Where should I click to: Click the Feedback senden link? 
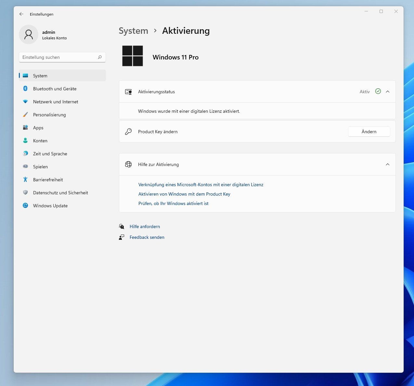[147, 237]
